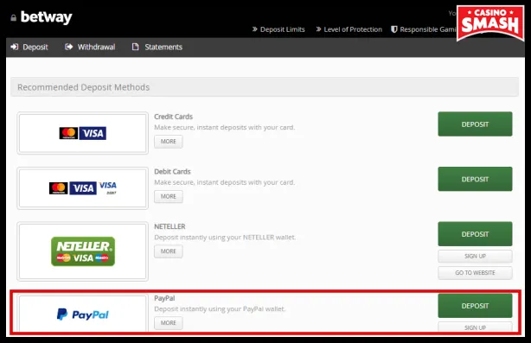531x343 pixels.
Task: Click DEPOSIT for Credit Cards
Action: 475,124
